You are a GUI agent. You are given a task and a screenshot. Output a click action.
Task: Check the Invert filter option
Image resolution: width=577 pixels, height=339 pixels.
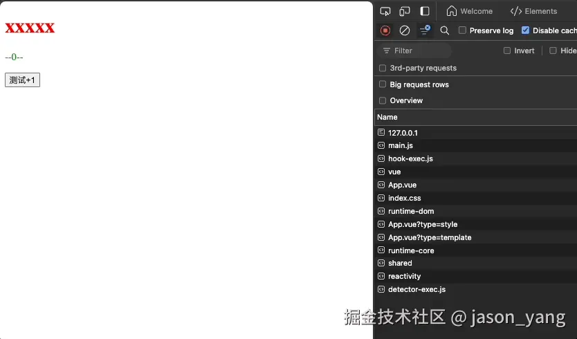pos(507,51)
